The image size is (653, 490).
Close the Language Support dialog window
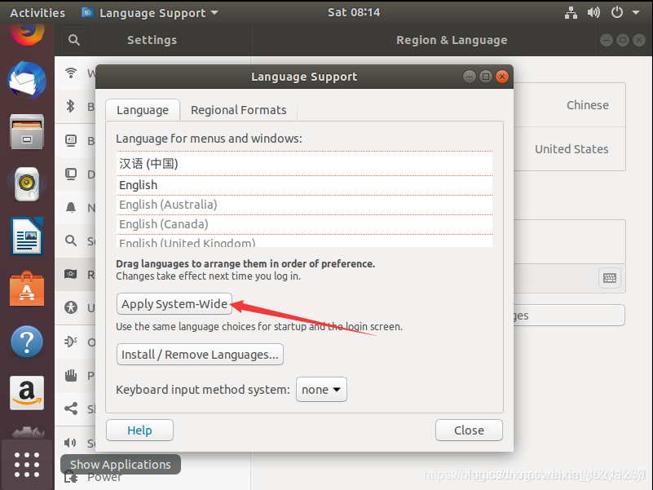[502, 77]
